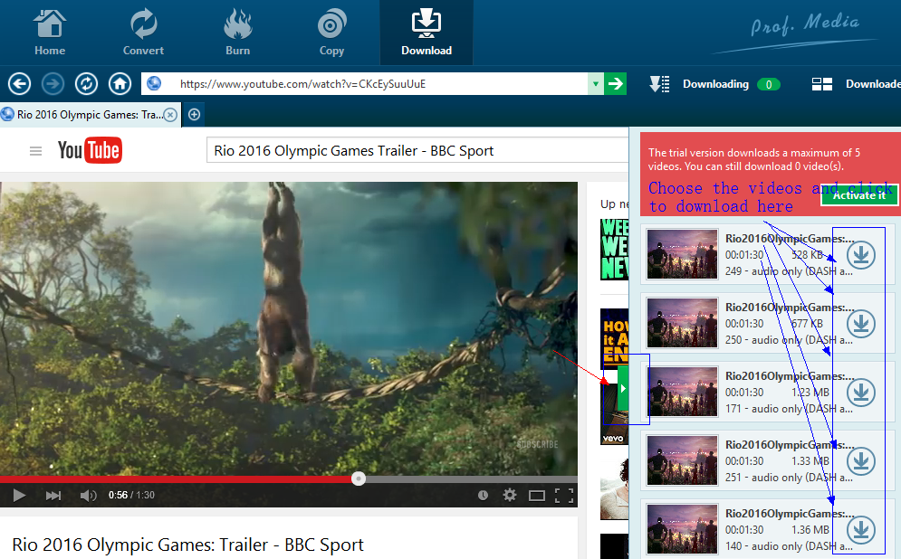Click the Activate it button

(x=859, y=195)
